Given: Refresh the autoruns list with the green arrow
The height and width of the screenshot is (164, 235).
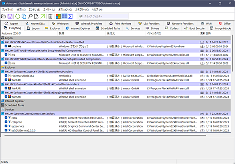Looking at the screenshot, I should pyautogui.click(x=18, y=16).
